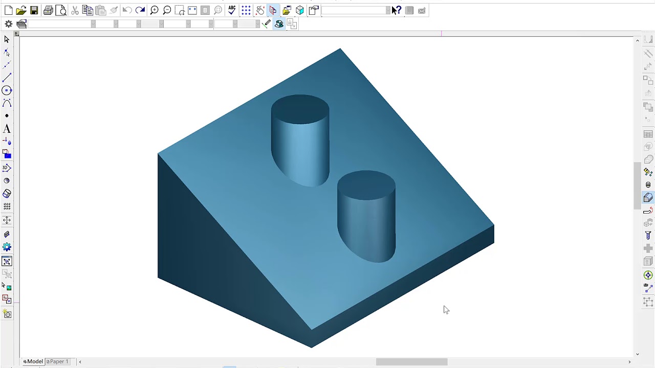Screen dimensions: 655x368
Task: Zoom in with the plus magnifier
Action: point(154,10)
